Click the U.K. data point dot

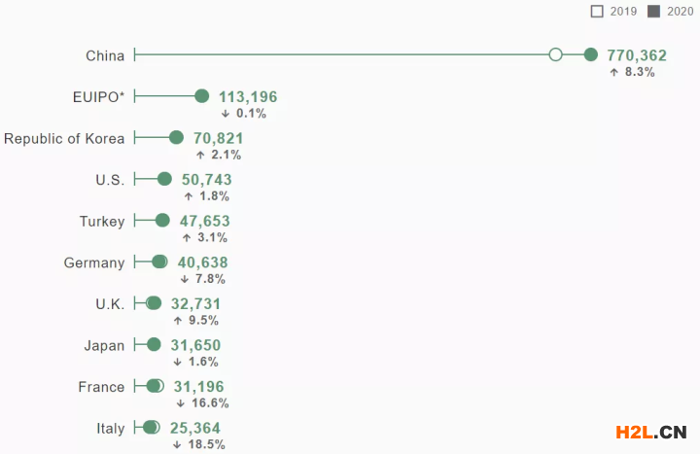pos(154,303)
